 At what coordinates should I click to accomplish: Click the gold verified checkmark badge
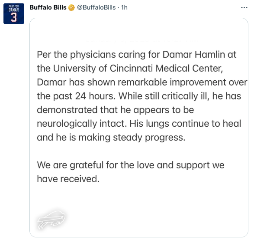pos(71,8)
